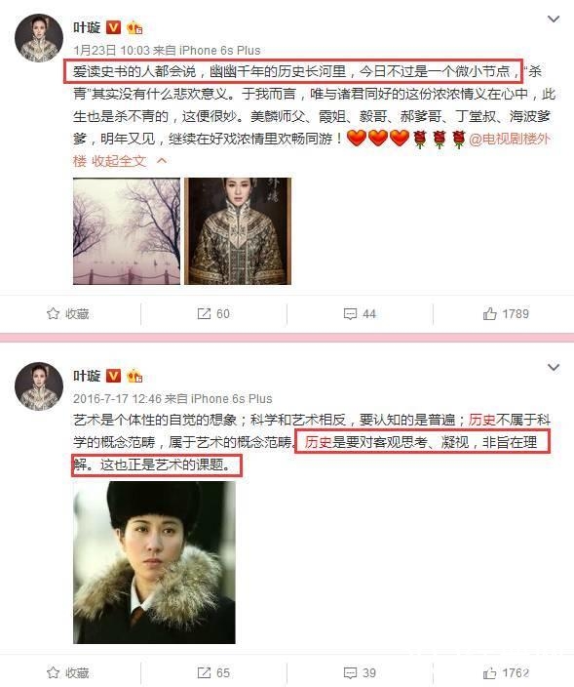Click the membership crown badge on second post
The height and width of the screenshot is (687, 574).
(134, 377)
